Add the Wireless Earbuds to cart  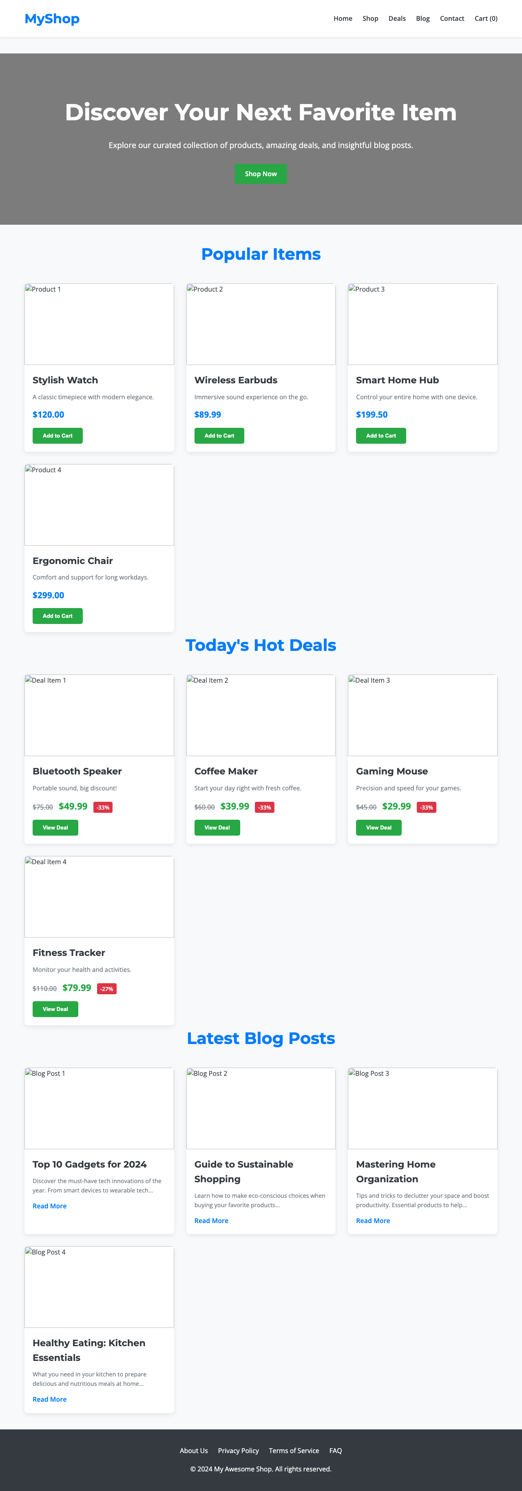click(219, 435)
